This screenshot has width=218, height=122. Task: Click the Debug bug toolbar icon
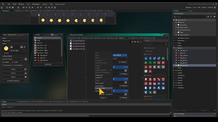tap(24, 7)
